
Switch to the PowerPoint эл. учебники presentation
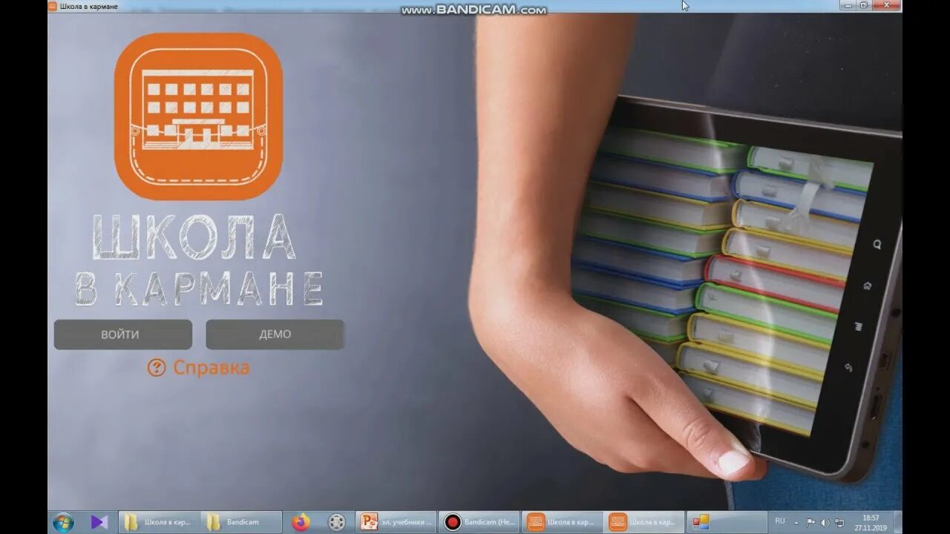tap(396, 522)
